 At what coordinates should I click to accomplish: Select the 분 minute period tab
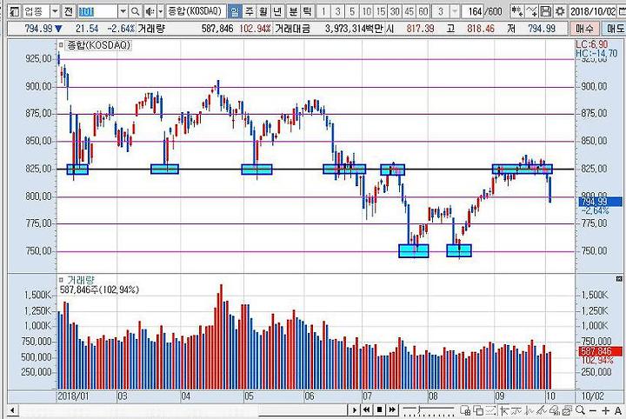point(293,11)
